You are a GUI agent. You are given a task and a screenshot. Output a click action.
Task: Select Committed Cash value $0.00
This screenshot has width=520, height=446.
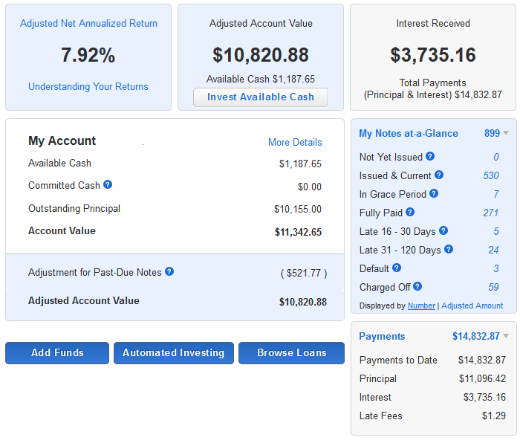point(310,187)
